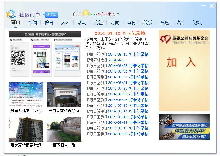Open the 汽车 tab
Screen dimensions: 220x156
tap(181, 22)
